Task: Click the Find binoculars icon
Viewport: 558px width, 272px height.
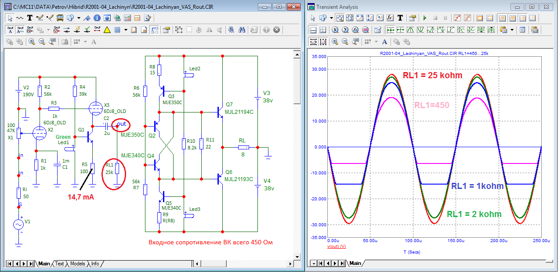Action: tap(242, 30)
